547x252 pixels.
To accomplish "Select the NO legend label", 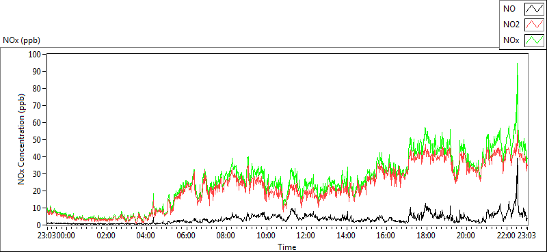I will pos(508,9).
